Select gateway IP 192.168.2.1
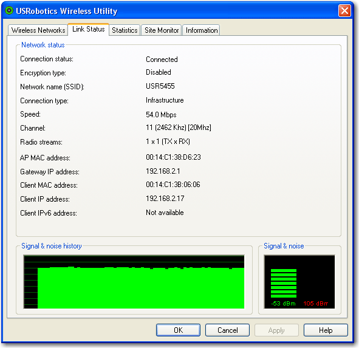Screen dimensions: 359x348 point(163,171)
